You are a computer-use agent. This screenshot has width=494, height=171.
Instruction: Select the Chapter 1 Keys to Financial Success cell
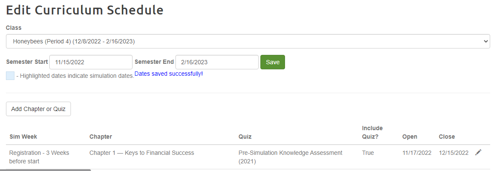point(142,153)
